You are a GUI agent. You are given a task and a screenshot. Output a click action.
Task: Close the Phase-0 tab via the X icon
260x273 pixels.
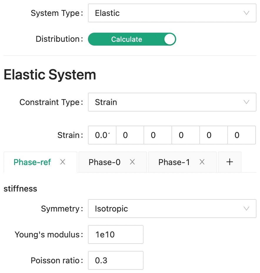coord(132,162)
